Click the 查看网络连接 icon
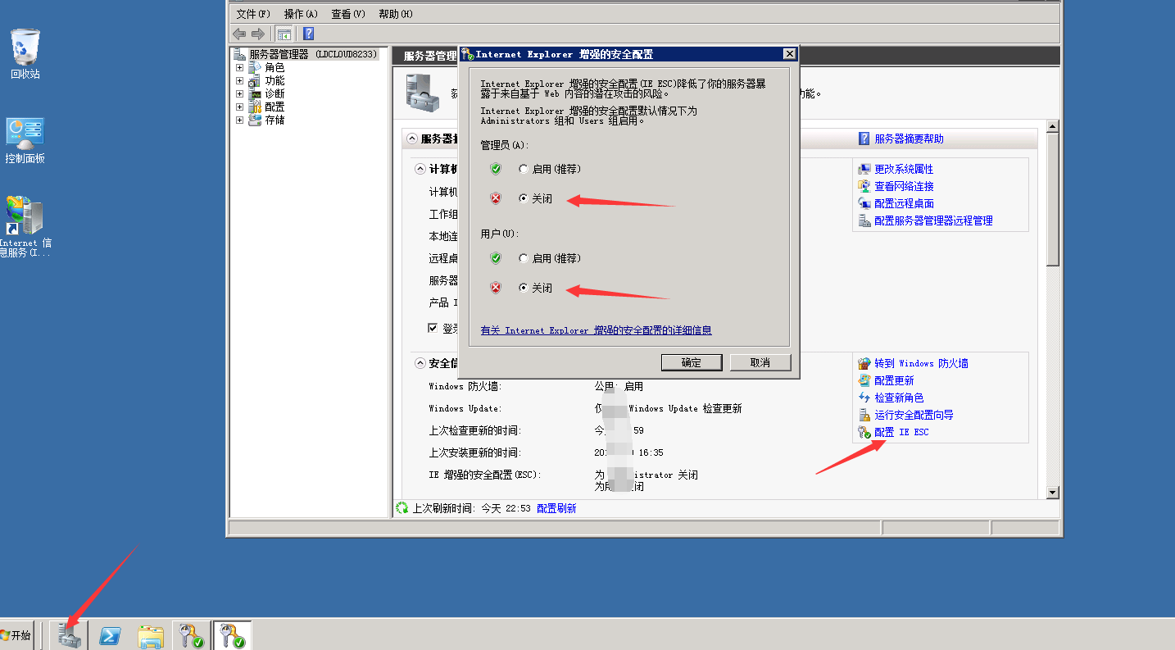Image resolution: width=1175 pixels, height=650 pixels. click(864, 186)
